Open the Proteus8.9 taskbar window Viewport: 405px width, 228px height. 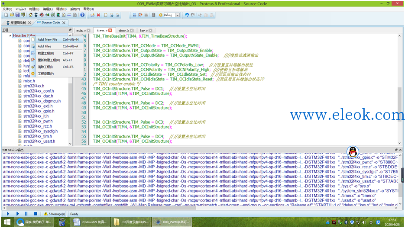[90, 222]
